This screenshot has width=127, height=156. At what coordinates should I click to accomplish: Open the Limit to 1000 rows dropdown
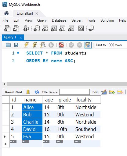109,45
